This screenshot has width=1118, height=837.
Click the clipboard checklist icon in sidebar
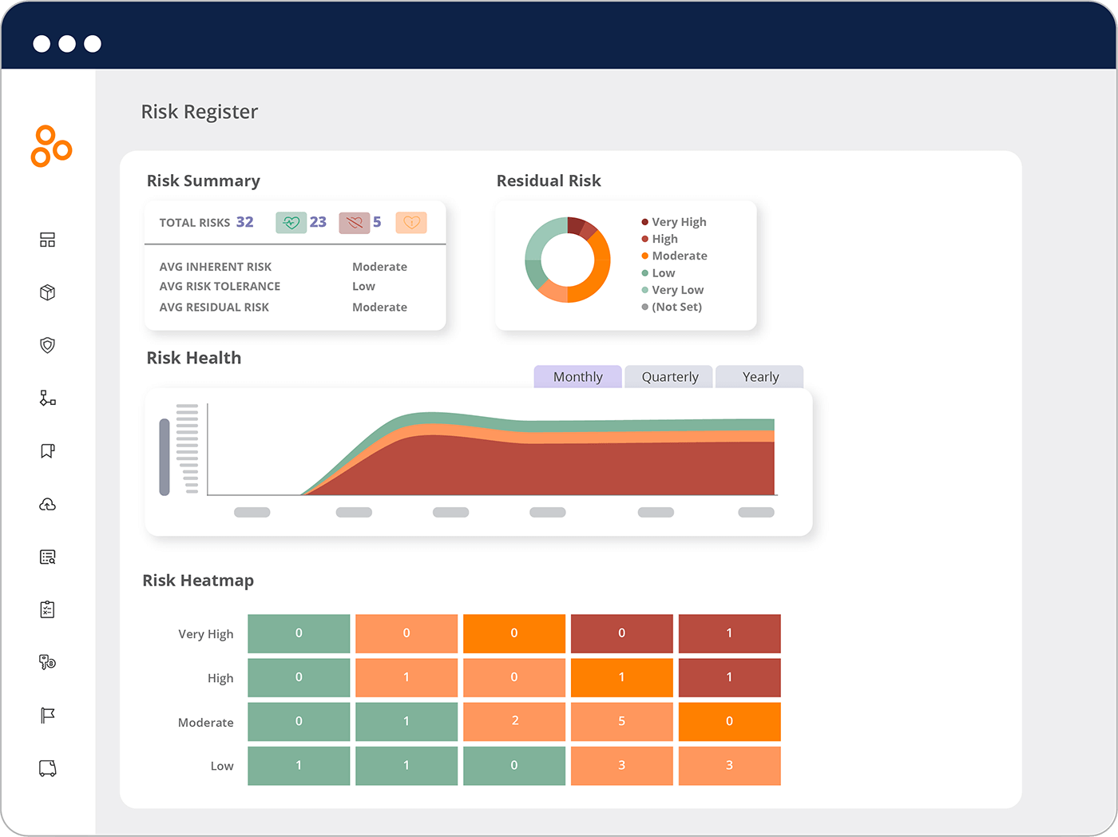(48, 610)
